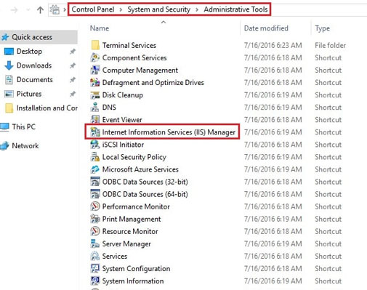Screen dimensions: 367x290
Task: Click Administrative Tools breadcrumb
Action: (x=235, y=9)
